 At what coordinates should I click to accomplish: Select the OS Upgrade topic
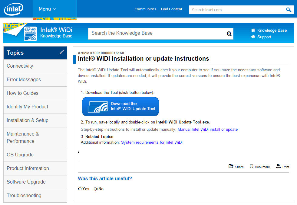pos(35,155)
